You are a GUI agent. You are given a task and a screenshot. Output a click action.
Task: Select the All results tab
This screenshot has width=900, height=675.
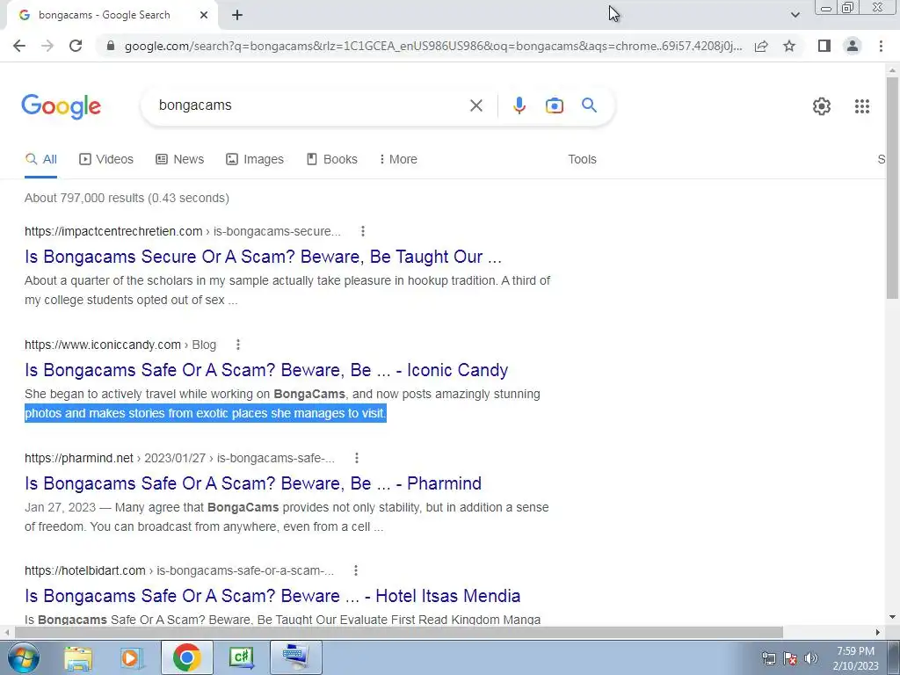tap(40, 160)
